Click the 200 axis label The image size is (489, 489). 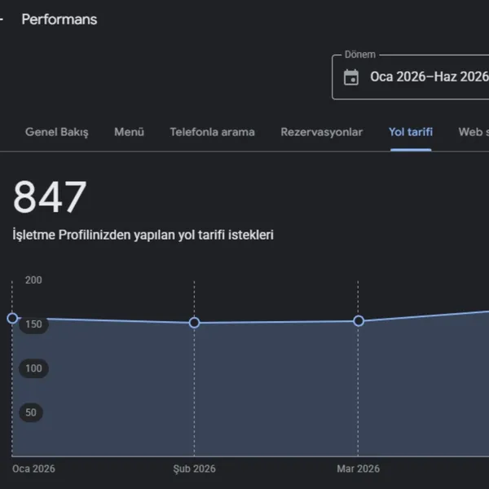[33, 280]
